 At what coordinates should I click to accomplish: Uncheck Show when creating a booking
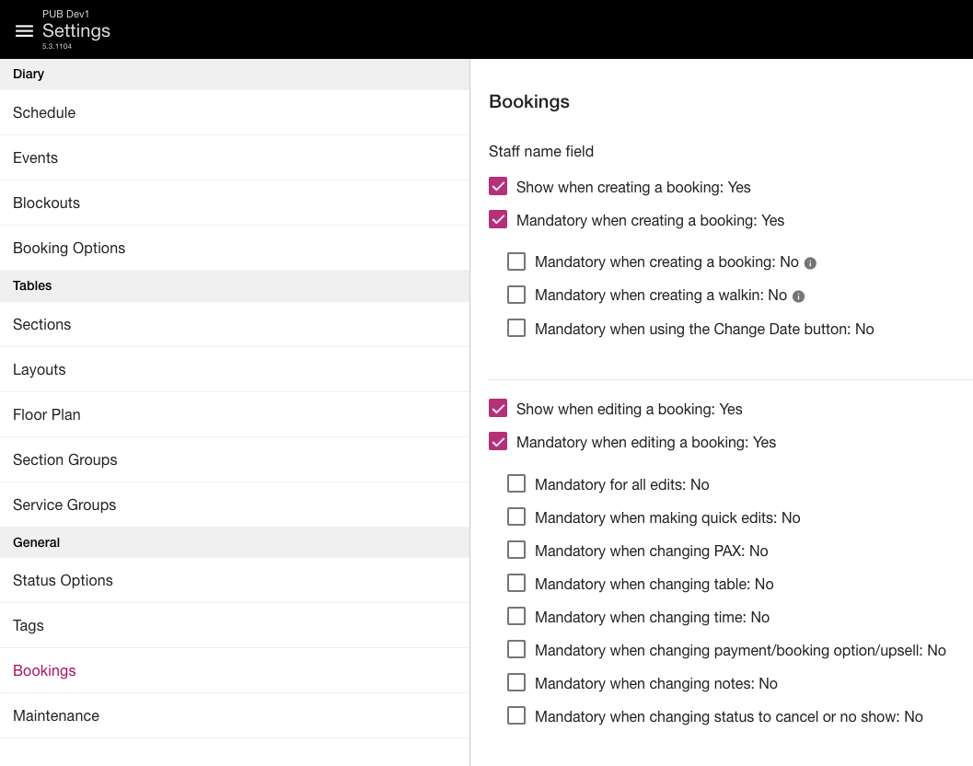tap(498, 187)
